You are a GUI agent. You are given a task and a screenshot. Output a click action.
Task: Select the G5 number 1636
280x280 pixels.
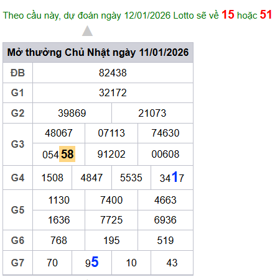[x=58, y=220]
